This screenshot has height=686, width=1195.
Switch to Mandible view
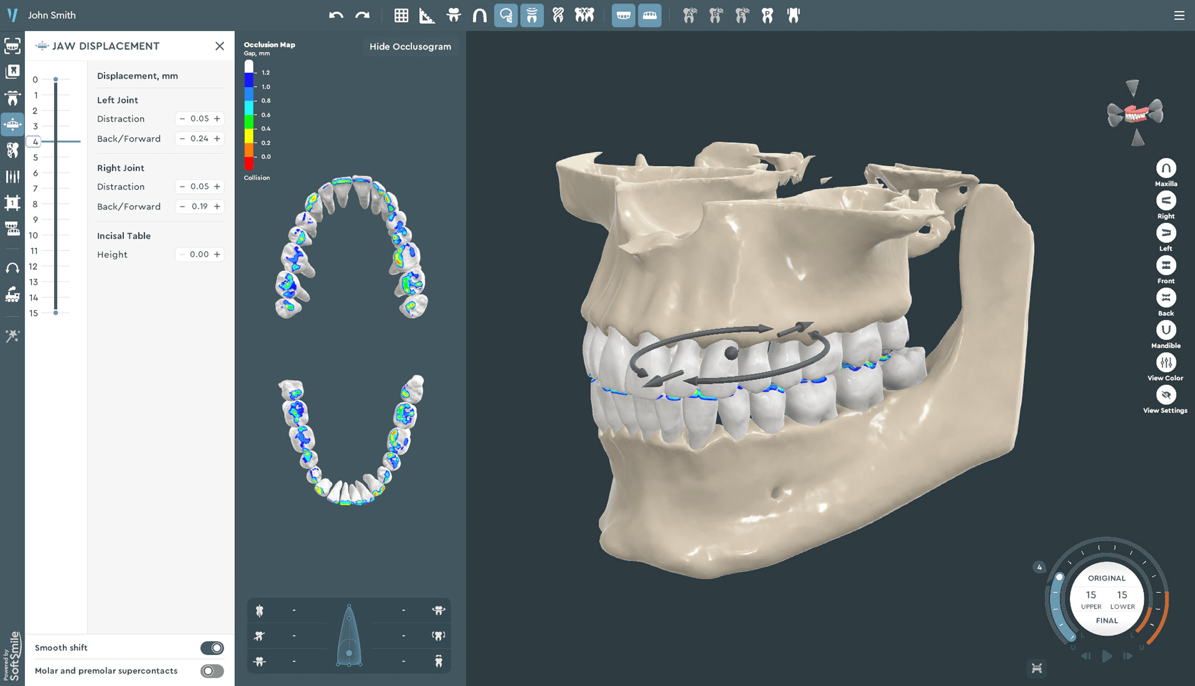[1166, 331]
